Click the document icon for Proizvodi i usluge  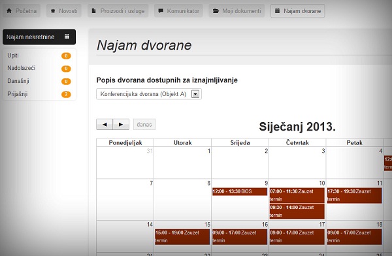pos(93,11)
